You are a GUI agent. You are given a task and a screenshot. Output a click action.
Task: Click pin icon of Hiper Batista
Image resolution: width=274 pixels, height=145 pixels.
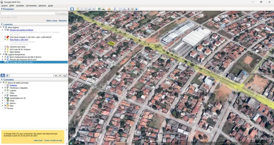(8, 52)
